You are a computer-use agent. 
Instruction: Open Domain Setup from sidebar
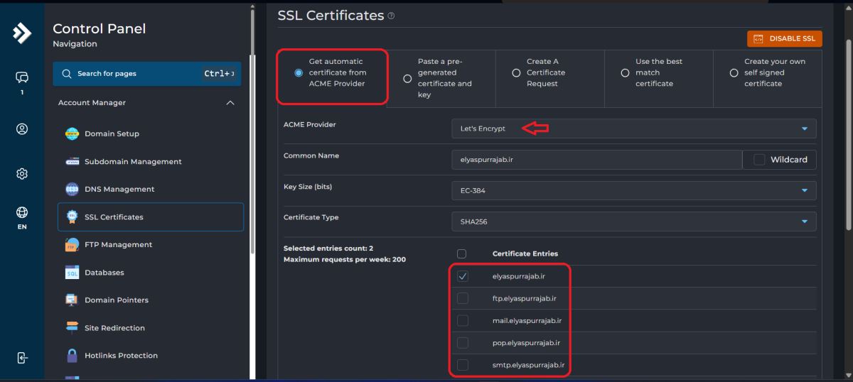click(112, 133)
